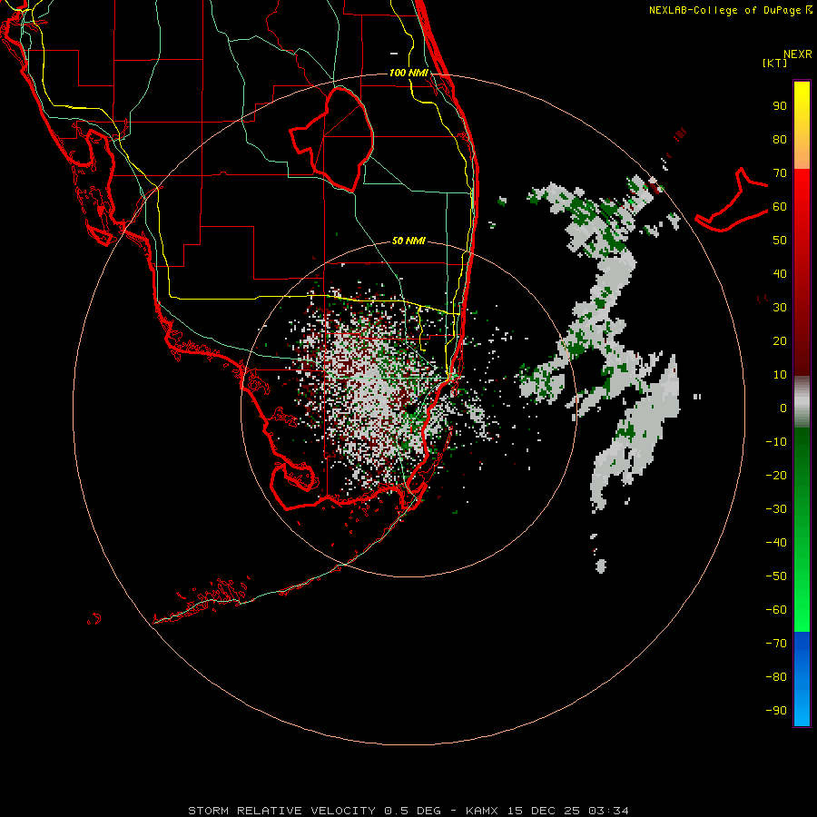This screenshot has height=817, width=817.
Task: Select the gray zero-velocity segment of the color bar
Action: point(802,402)
